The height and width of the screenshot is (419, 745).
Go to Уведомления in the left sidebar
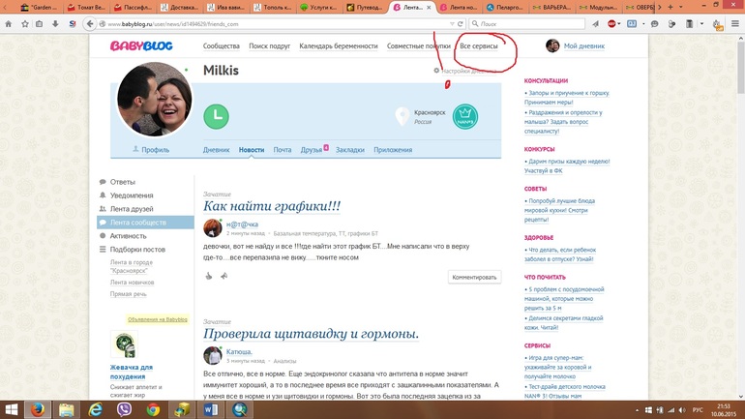[x=131, y=195]
